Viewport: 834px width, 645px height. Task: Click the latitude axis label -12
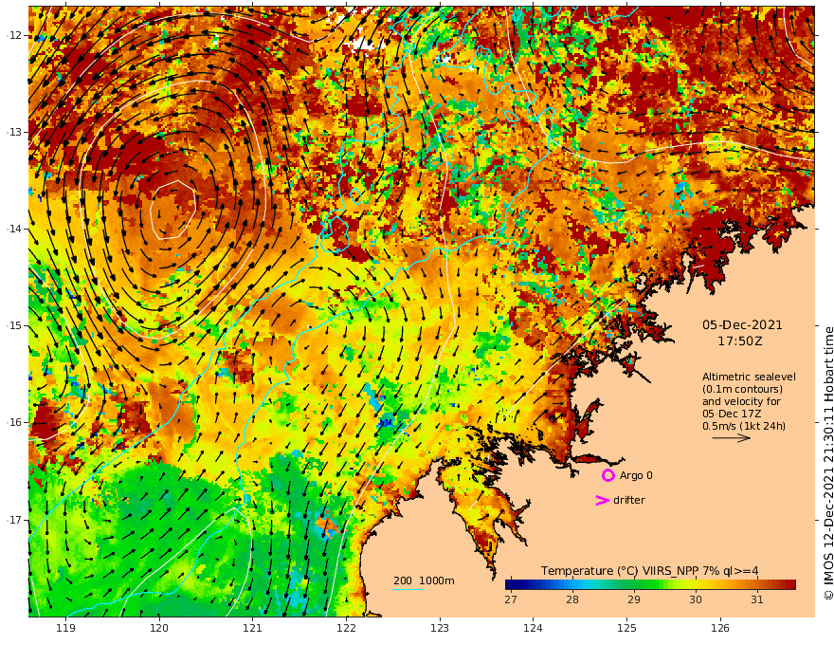click(14, 35)
